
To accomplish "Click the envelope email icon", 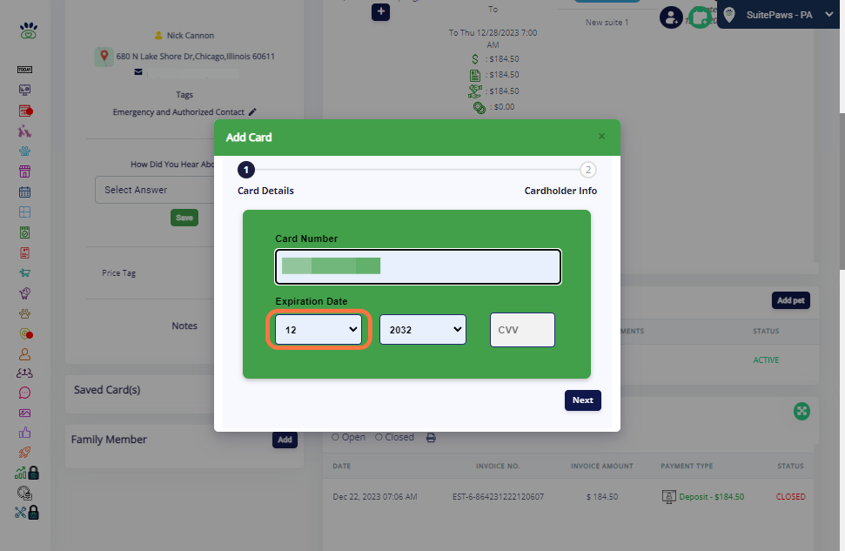I will coord(138,71).
